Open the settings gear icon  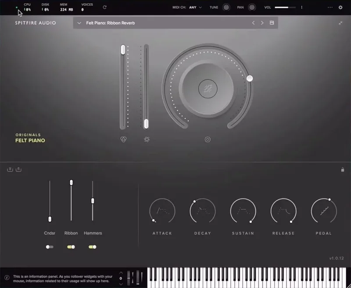(340, 7)
